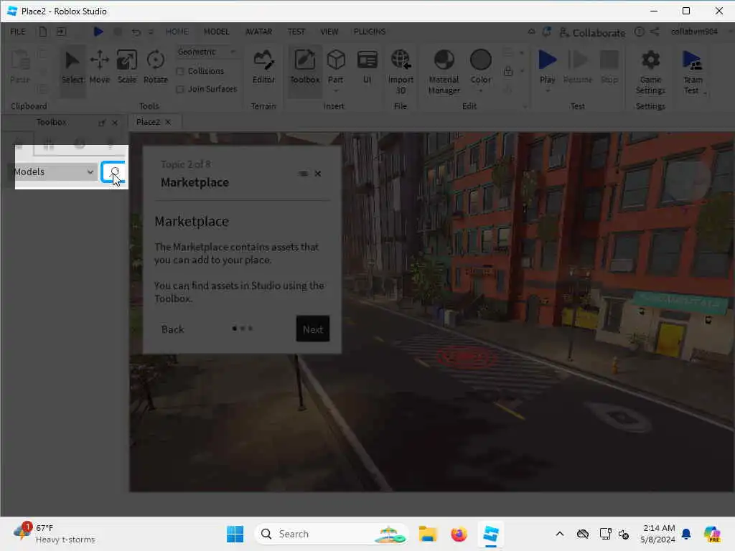Open File Explorer from the taskbar
Image resolution: width=735 pixels, height=551 pixels.
tap(428, 534)
